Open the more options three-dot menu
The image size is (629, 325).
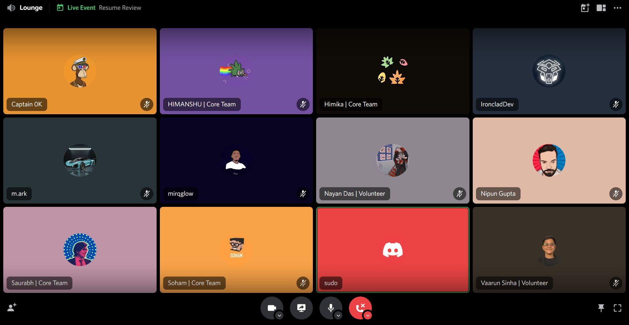click(618, 8)
